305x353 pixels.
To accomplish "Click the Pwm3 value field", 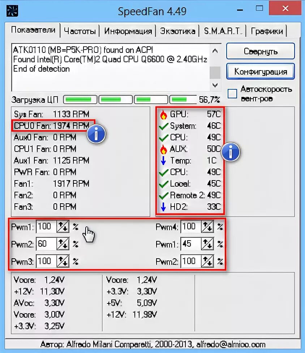I will pyautogui.click(x=46, y=261).
